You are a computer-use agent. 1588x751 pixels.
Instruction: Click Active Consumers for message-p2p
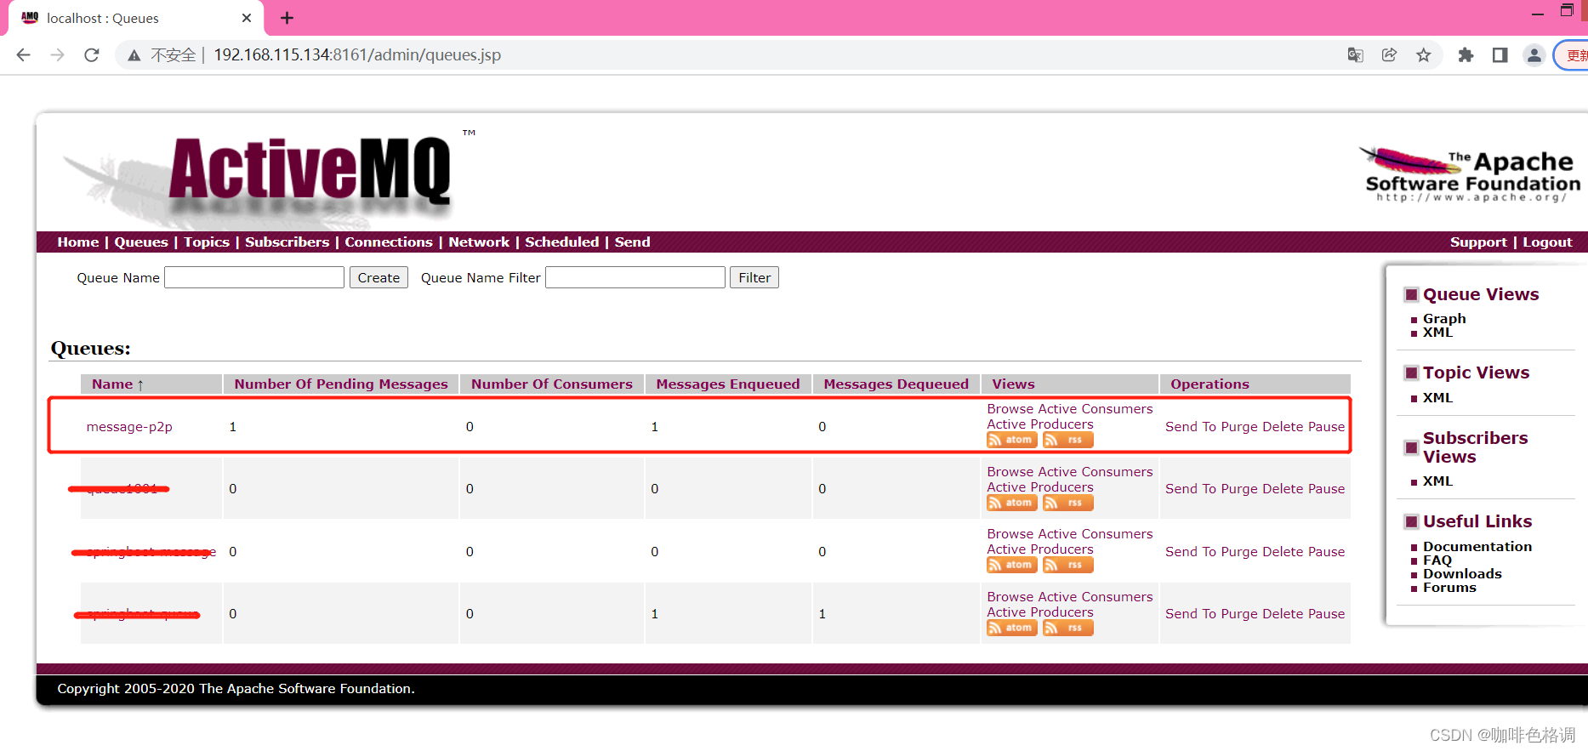click(x=1096, y=409)
